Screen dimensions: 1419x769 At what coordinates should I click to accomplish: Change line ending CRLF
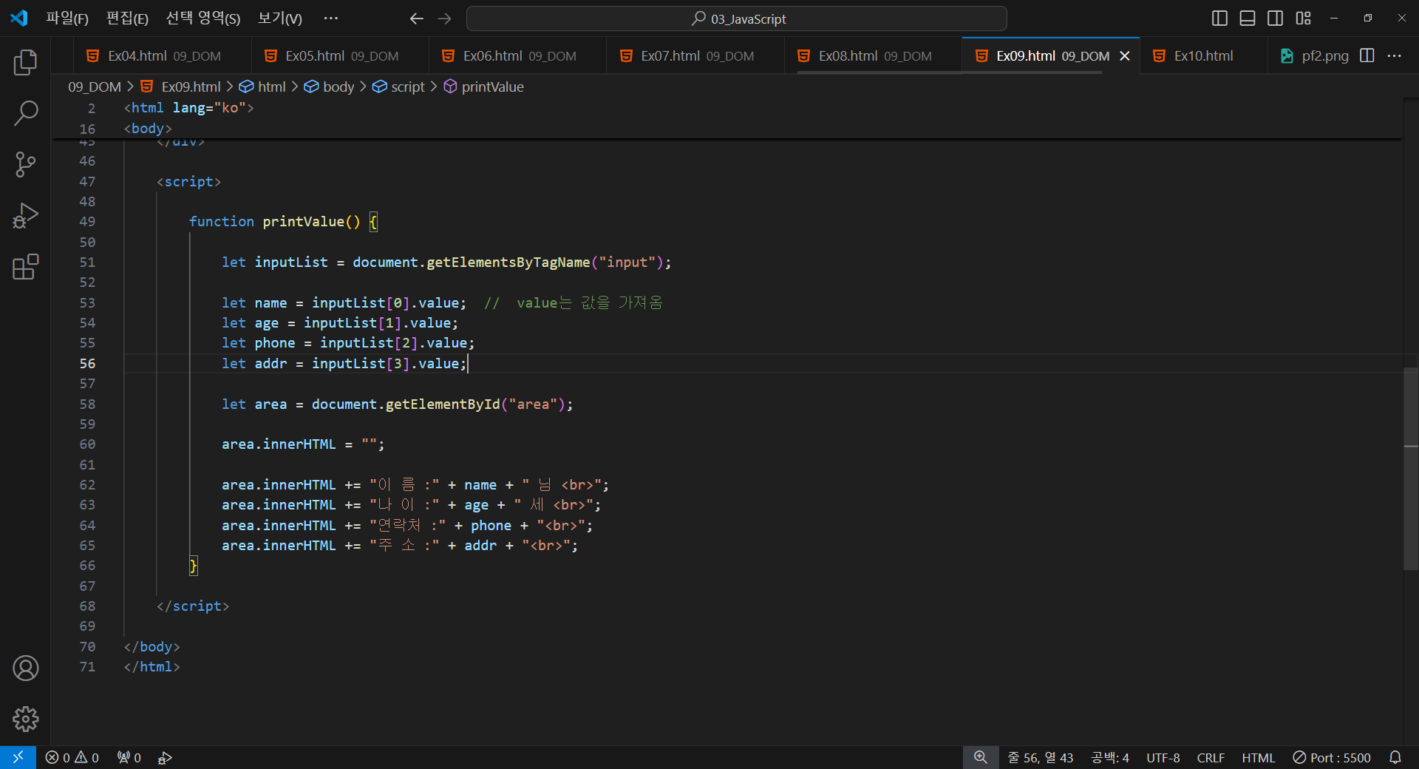click(1211, 757)
